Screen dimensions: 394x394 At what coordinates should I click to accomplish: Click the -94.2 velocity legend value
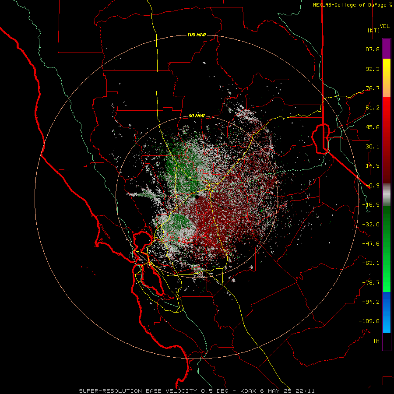coord(371,302)
